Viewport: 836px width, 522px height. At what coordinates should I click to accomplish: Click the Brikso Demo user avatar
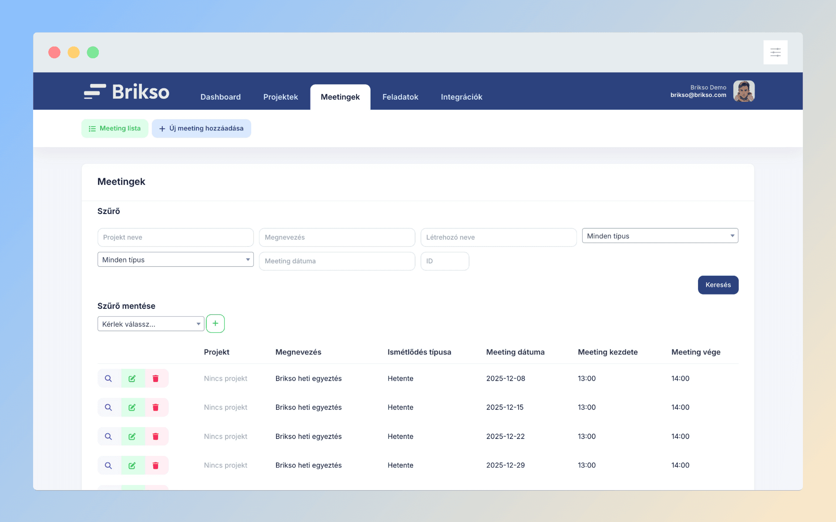(x=744, y=91)
